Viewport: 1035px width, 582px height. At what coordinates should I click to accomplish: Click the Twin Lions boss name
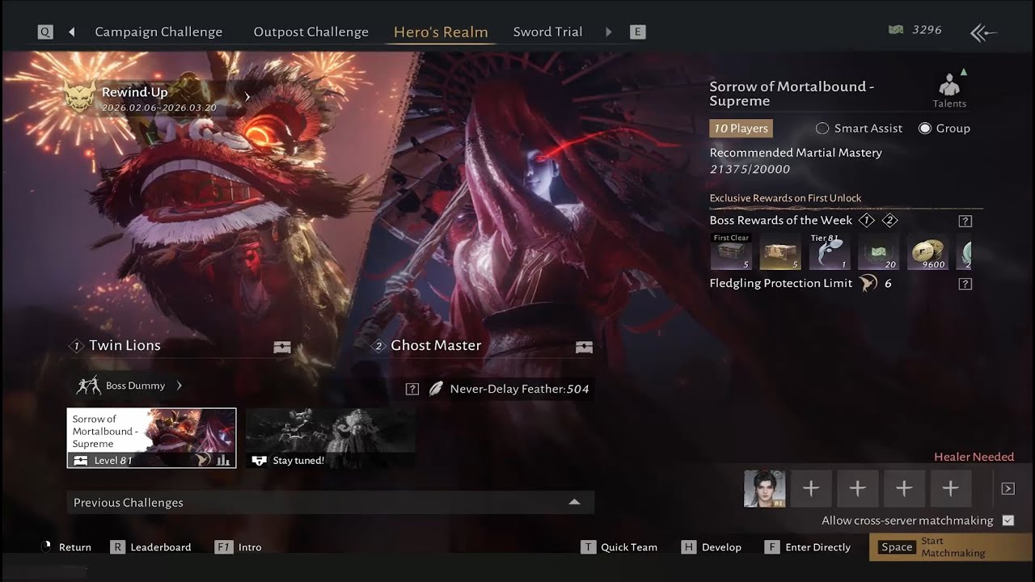[x=125, y=345]
